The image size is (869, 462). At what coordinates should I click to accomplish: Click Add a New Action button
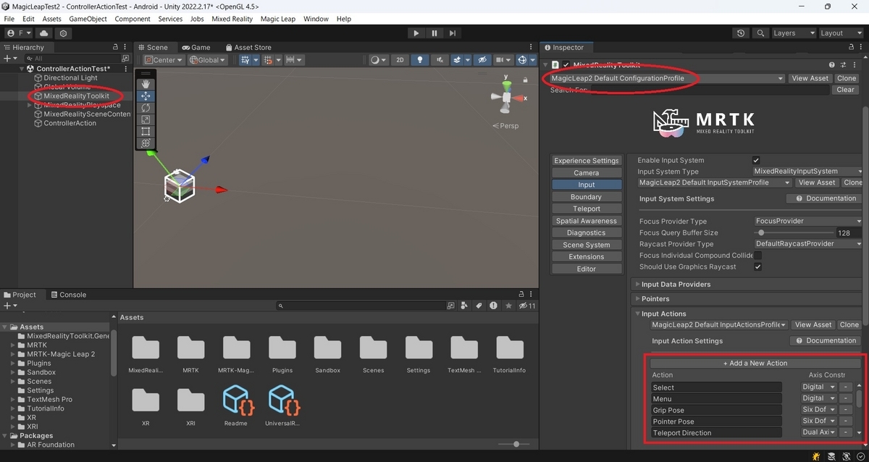(x=755, y=364)
